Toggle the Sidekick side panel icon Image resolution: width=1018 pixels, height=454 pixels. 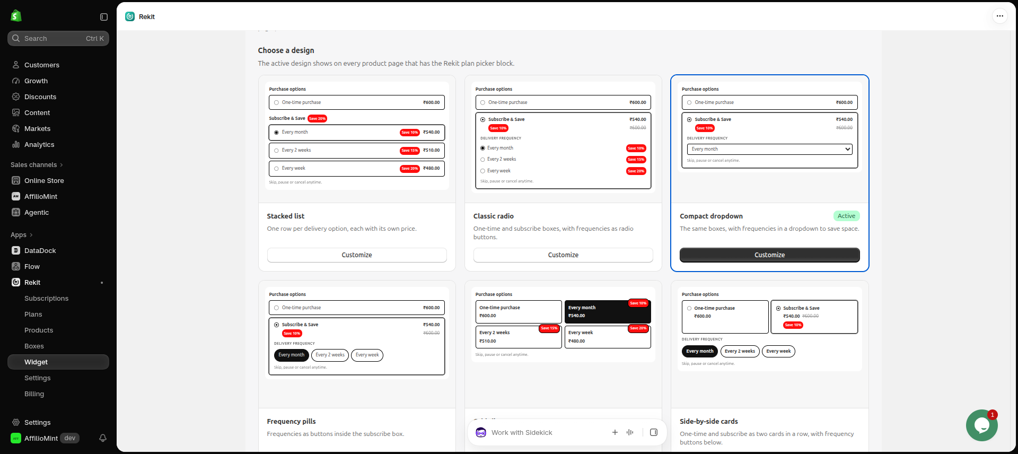[654, 432]
